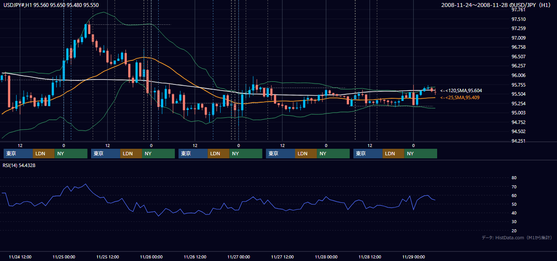Click the leftmost 東京 session block
Screen dimensions: 557x261
[x=18, y=154]
